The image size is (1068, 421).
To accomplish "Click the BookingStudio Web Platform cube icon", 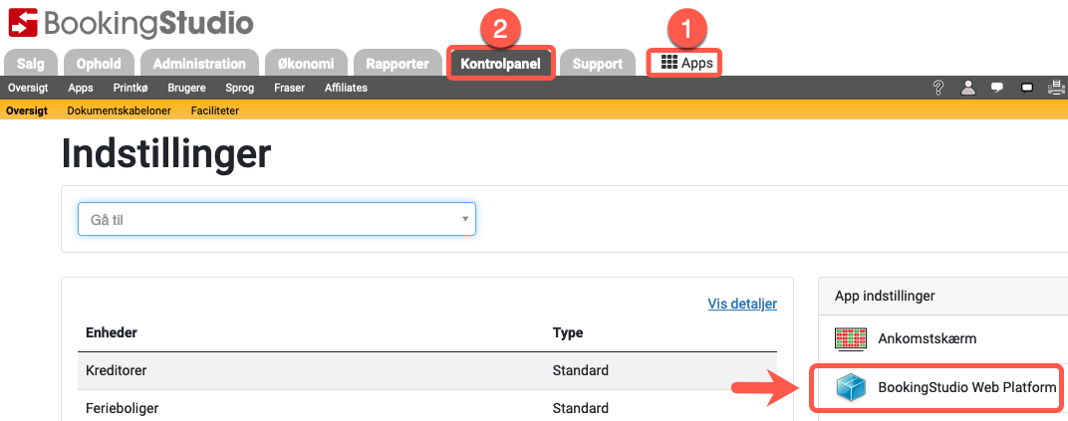I will point(852,388).
